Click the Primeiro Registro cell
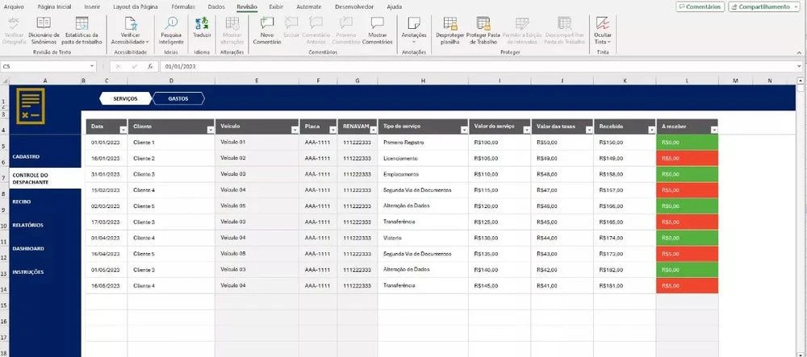The height and width of the screenshot is (357, 807). [x=423, y=143]
